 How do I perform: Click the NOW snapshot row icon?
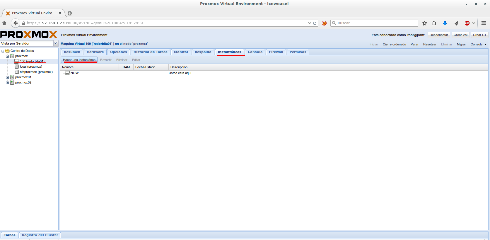tap(67, 73)
